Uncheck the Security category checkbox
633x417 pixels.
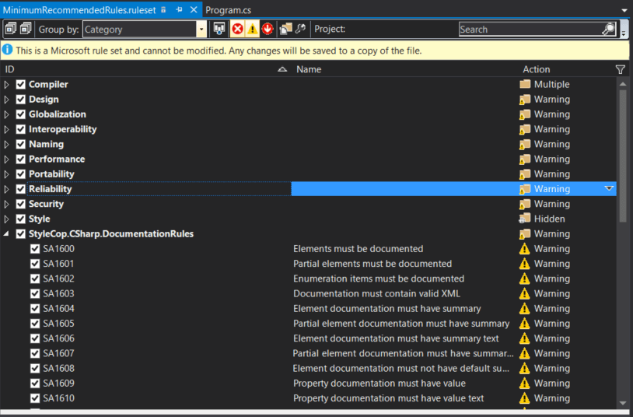coord(20,204)
